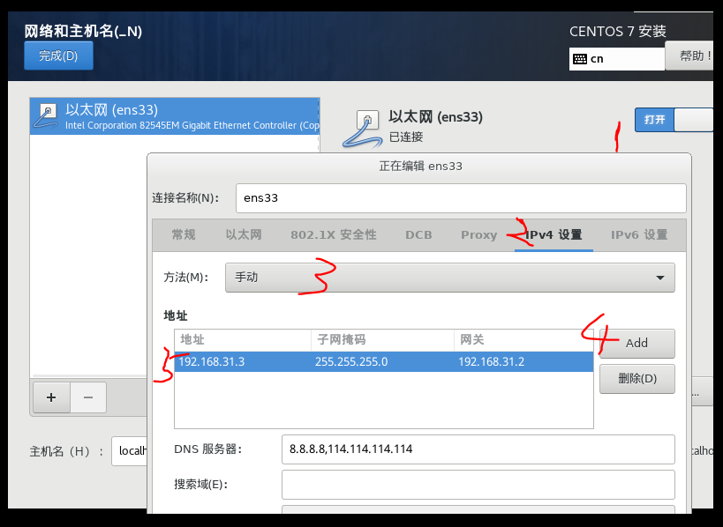Open the 方法(M) dropdown set to 手动
723x527 pixels.
450,277
